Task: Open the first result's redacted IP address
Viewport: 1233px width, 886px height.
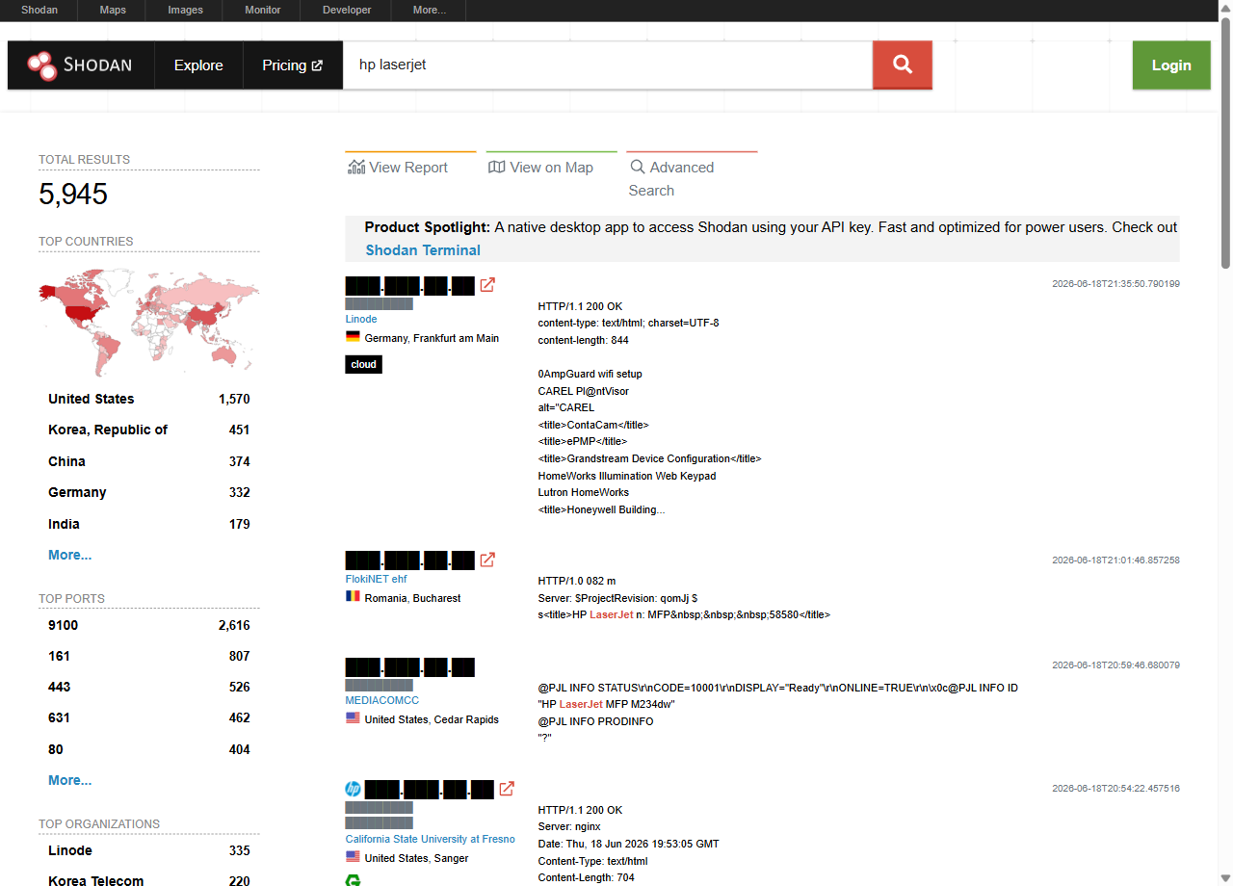Action: point(410,286)
